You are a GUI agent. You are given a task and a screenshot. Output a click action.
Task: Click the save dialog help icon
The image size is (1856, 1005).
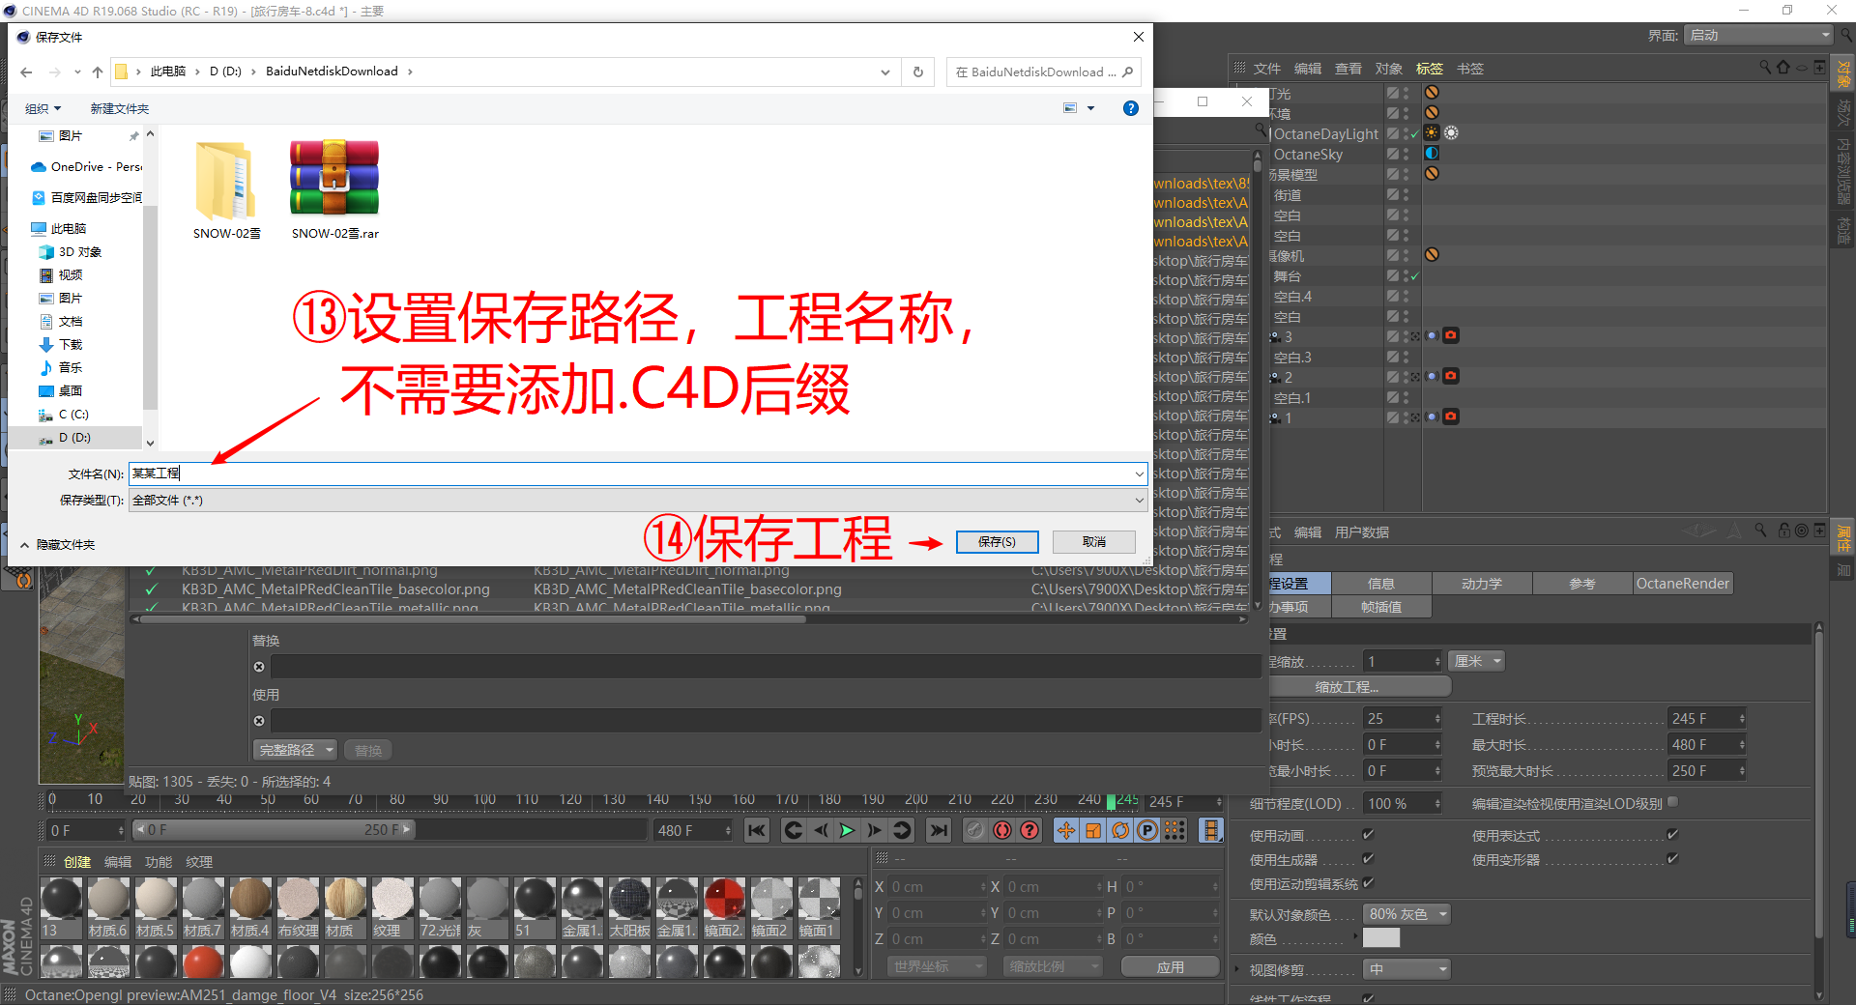pyautogui.click(x=1130, y=108)
